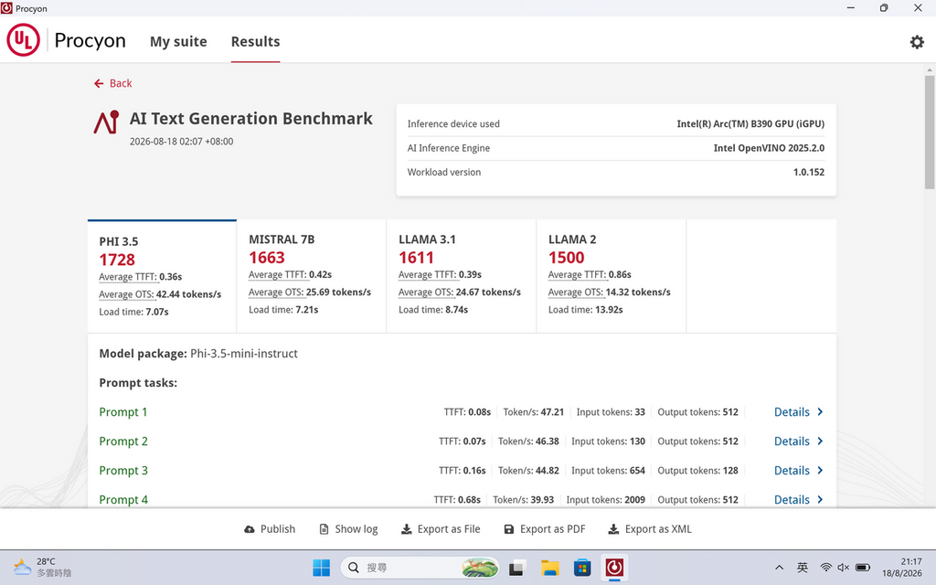Select the MISTRAL 7B model tab
936x585 pixels.
click(x=312, y=276)
